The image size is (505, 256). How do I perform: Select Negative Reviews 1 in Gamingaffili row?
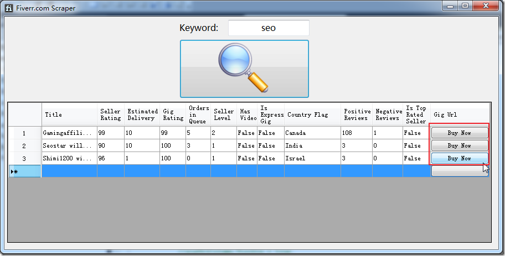388,133
